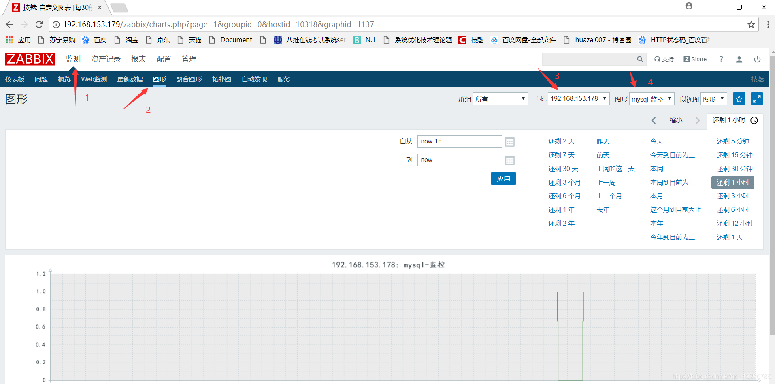Select 还剩 5 分钟 time range
The height and width of the screenshot is (384, 775).
733,141
